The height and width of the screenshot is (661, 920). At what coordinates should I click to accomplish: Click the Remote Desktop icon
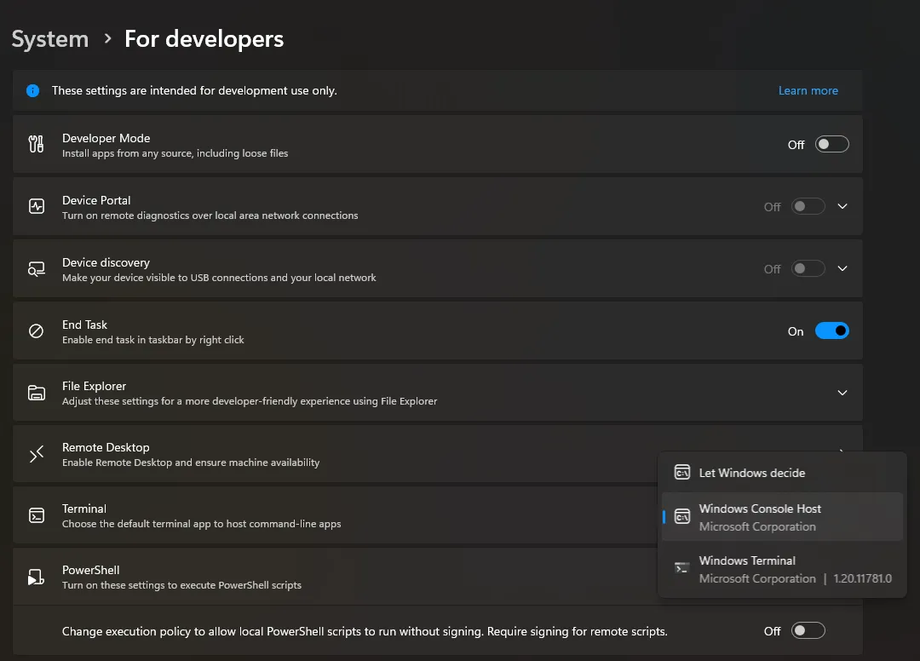pos(35,454)
